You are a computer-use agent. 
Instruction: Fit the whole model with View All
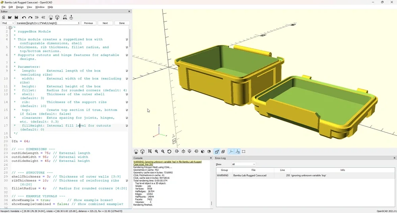coord(150,152)
